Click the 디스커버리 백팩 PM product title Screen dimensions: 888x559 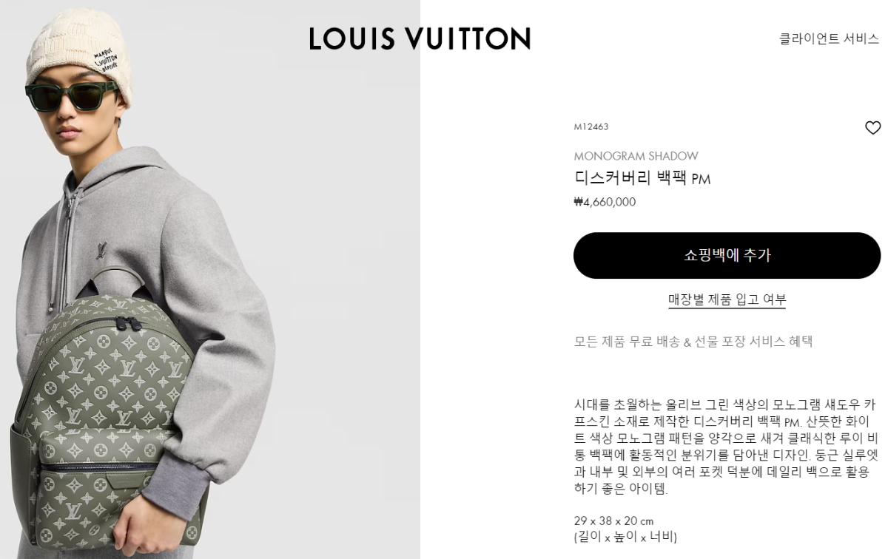click(642, 178)
